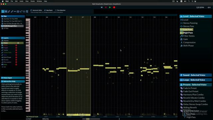Click the green play button
Image resolution: width=213 pixels, height=120 pixels.
[110, 7]
